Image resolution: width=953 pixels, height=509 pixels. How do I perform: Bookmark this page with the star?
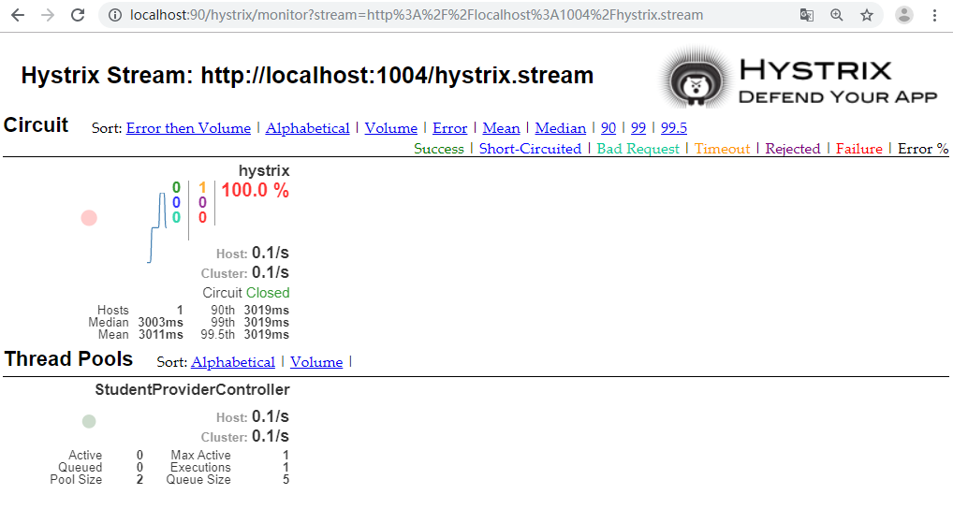tap(867, 15)
